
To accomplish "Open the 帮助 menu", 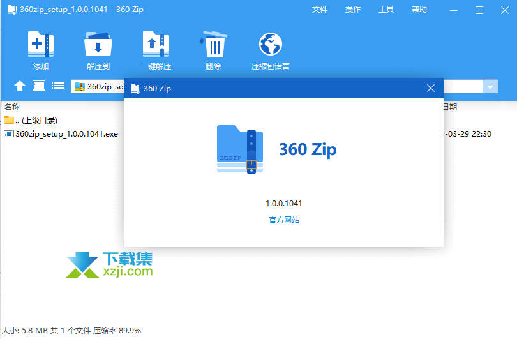I will coord(419,10).
